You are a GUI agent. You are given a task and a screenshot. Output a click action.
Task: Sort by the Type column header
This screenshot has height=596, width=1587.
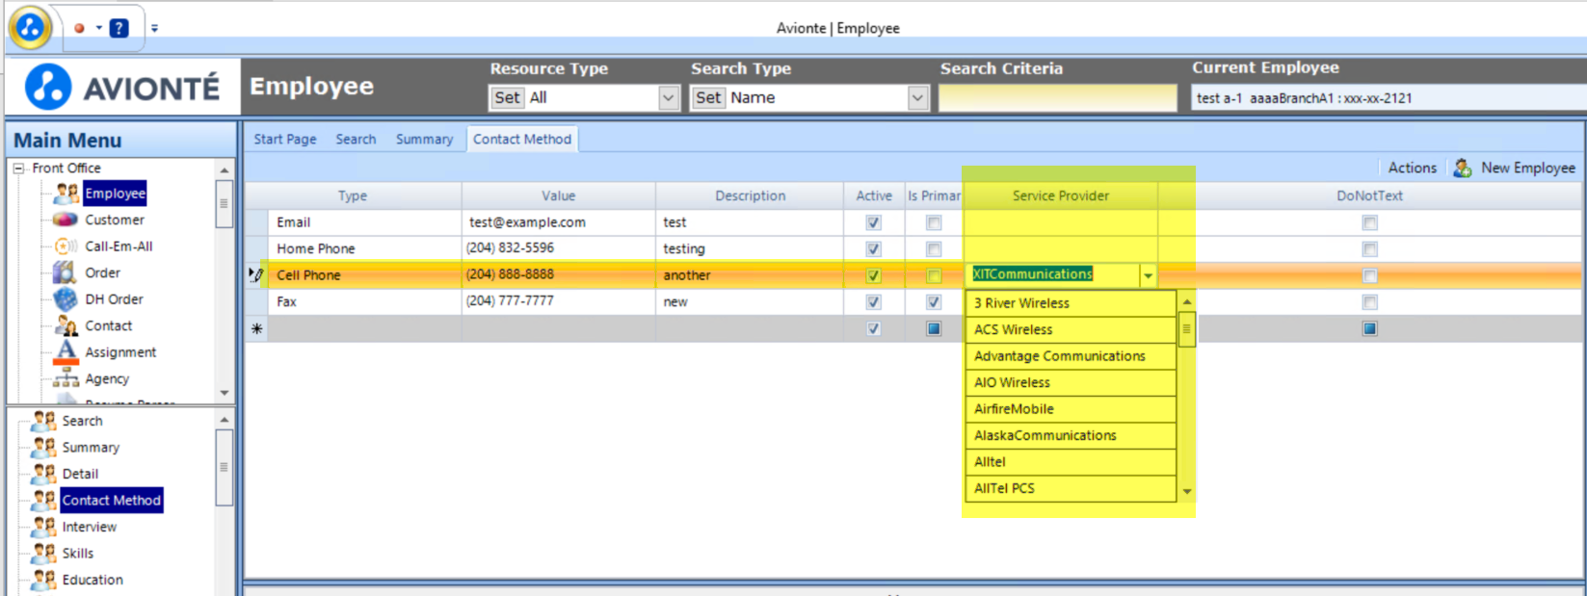pos(352,195)
